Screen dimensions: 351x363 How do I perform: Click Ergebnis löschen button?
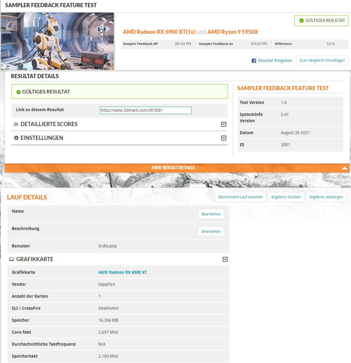[286, 197]
